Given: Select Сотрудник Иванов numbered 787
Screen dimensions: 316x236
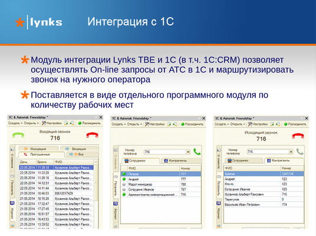Looking at the screenshot, I should pos(161,189).
